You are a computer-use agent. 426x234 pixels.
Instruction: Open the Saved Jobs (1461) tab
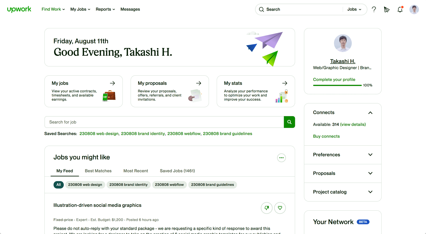pos(177,171)
